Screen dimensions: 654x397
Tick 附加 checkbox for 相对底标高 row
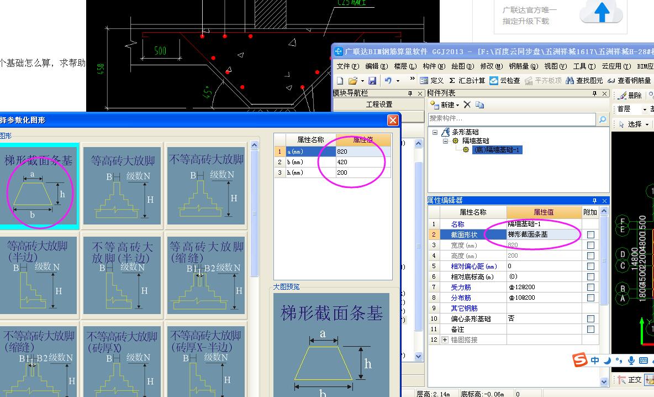click(590, 277)
